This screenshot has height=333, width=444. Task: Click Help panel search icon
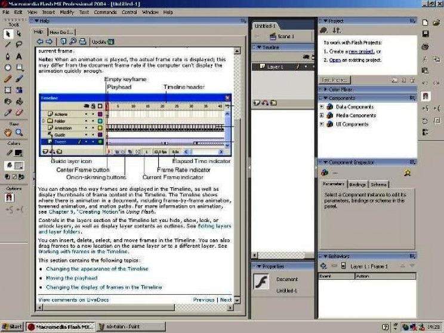pos(73,42)
